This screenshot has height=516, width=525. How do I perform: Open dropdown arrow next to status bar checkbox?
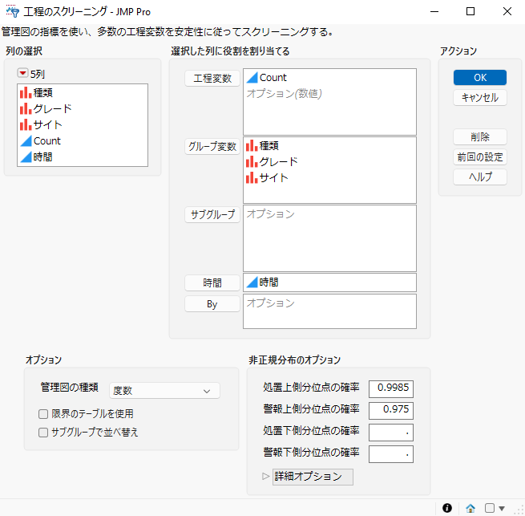[x=502, y=508]
